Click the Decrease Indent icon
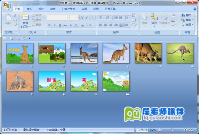Image resolution: width=199 pixels, height=134 pixels. pyautogui.click(x=116, y=18)
